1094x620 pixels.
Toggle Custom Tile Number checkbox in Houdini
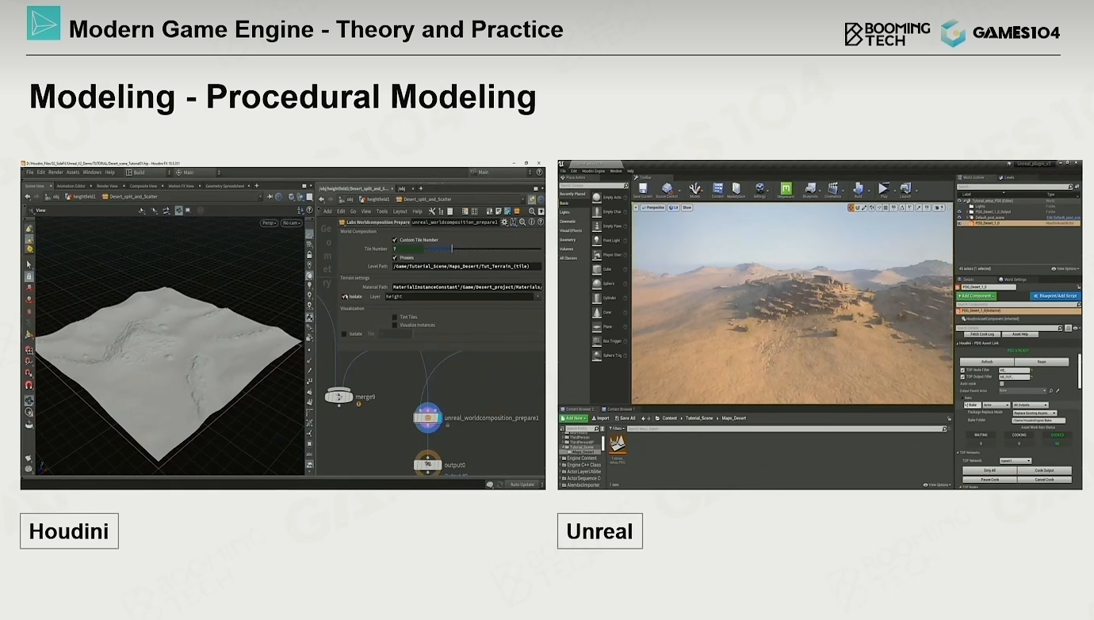click(395, 240)
